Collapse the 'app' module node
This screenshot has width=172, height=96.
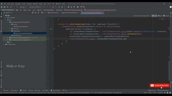(x=4, y=15)
